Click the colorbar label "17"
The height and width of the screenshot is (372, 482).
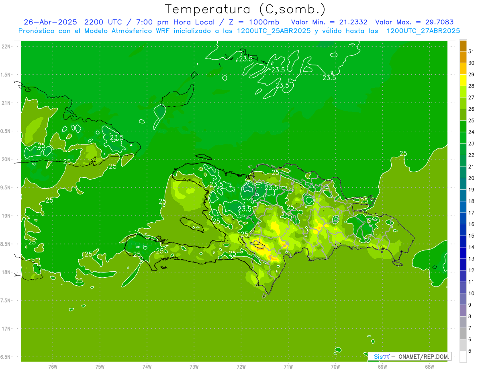point(471,213)
